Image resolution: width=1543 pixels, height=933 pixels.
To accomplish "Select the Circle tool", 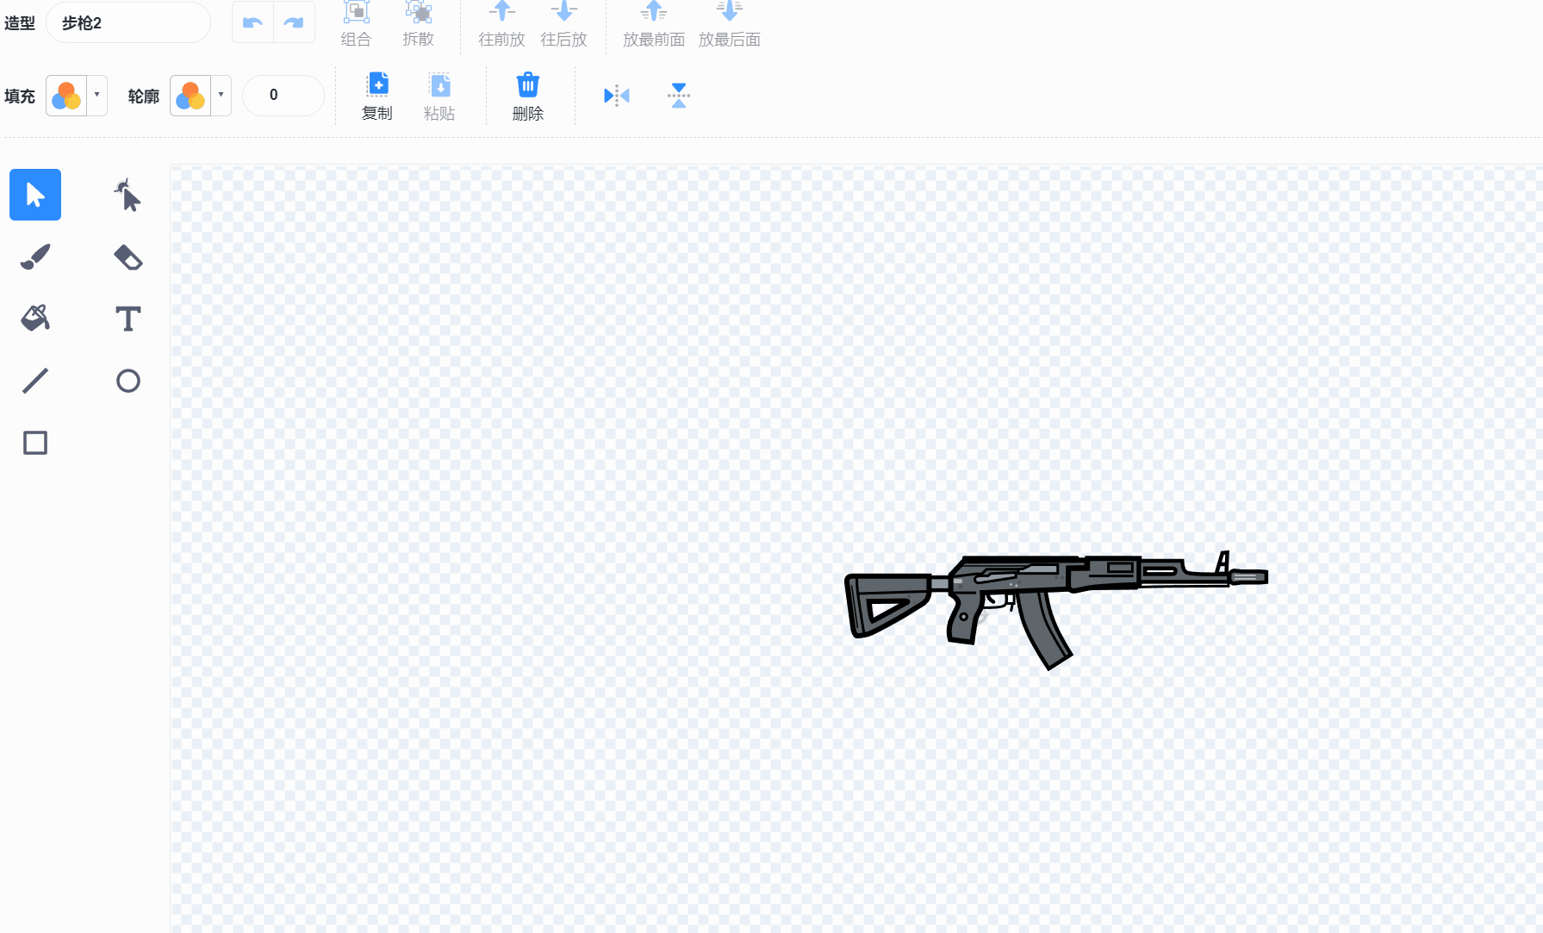I will 128,381.
